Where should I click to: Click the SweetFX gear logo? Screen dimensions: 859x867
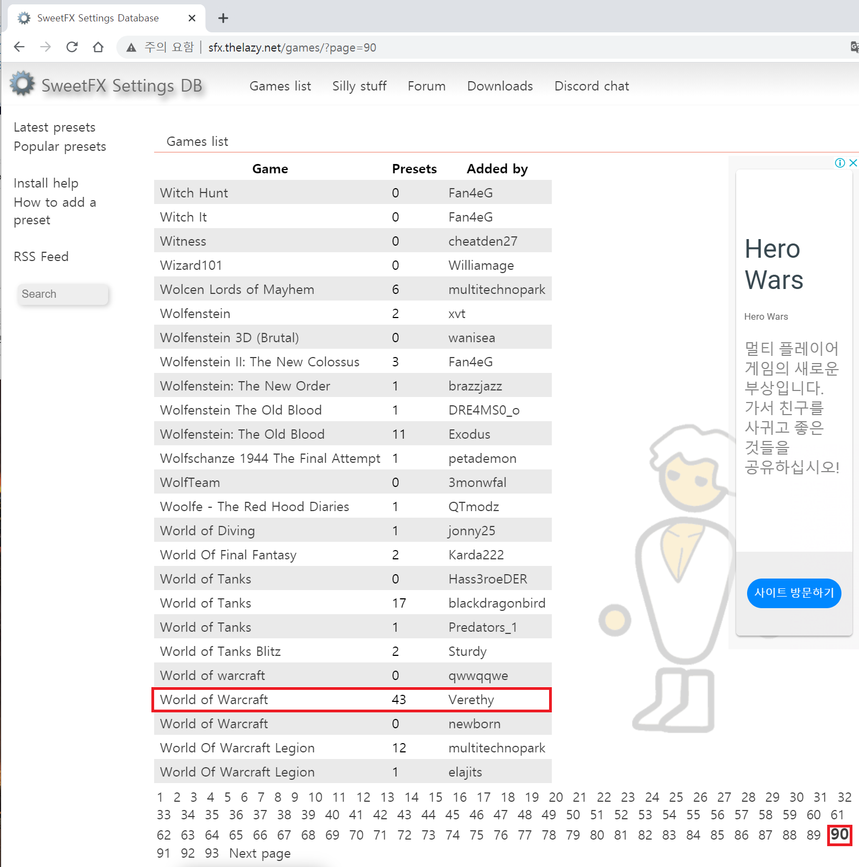[22, 84]
